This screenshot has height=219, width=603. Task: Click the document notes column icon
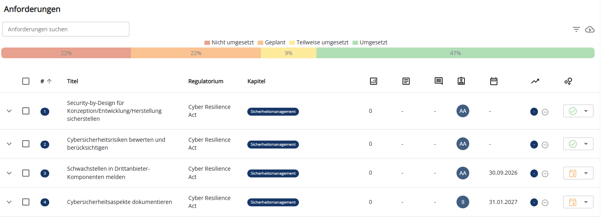pyautogui.click(x=406, y=81)
